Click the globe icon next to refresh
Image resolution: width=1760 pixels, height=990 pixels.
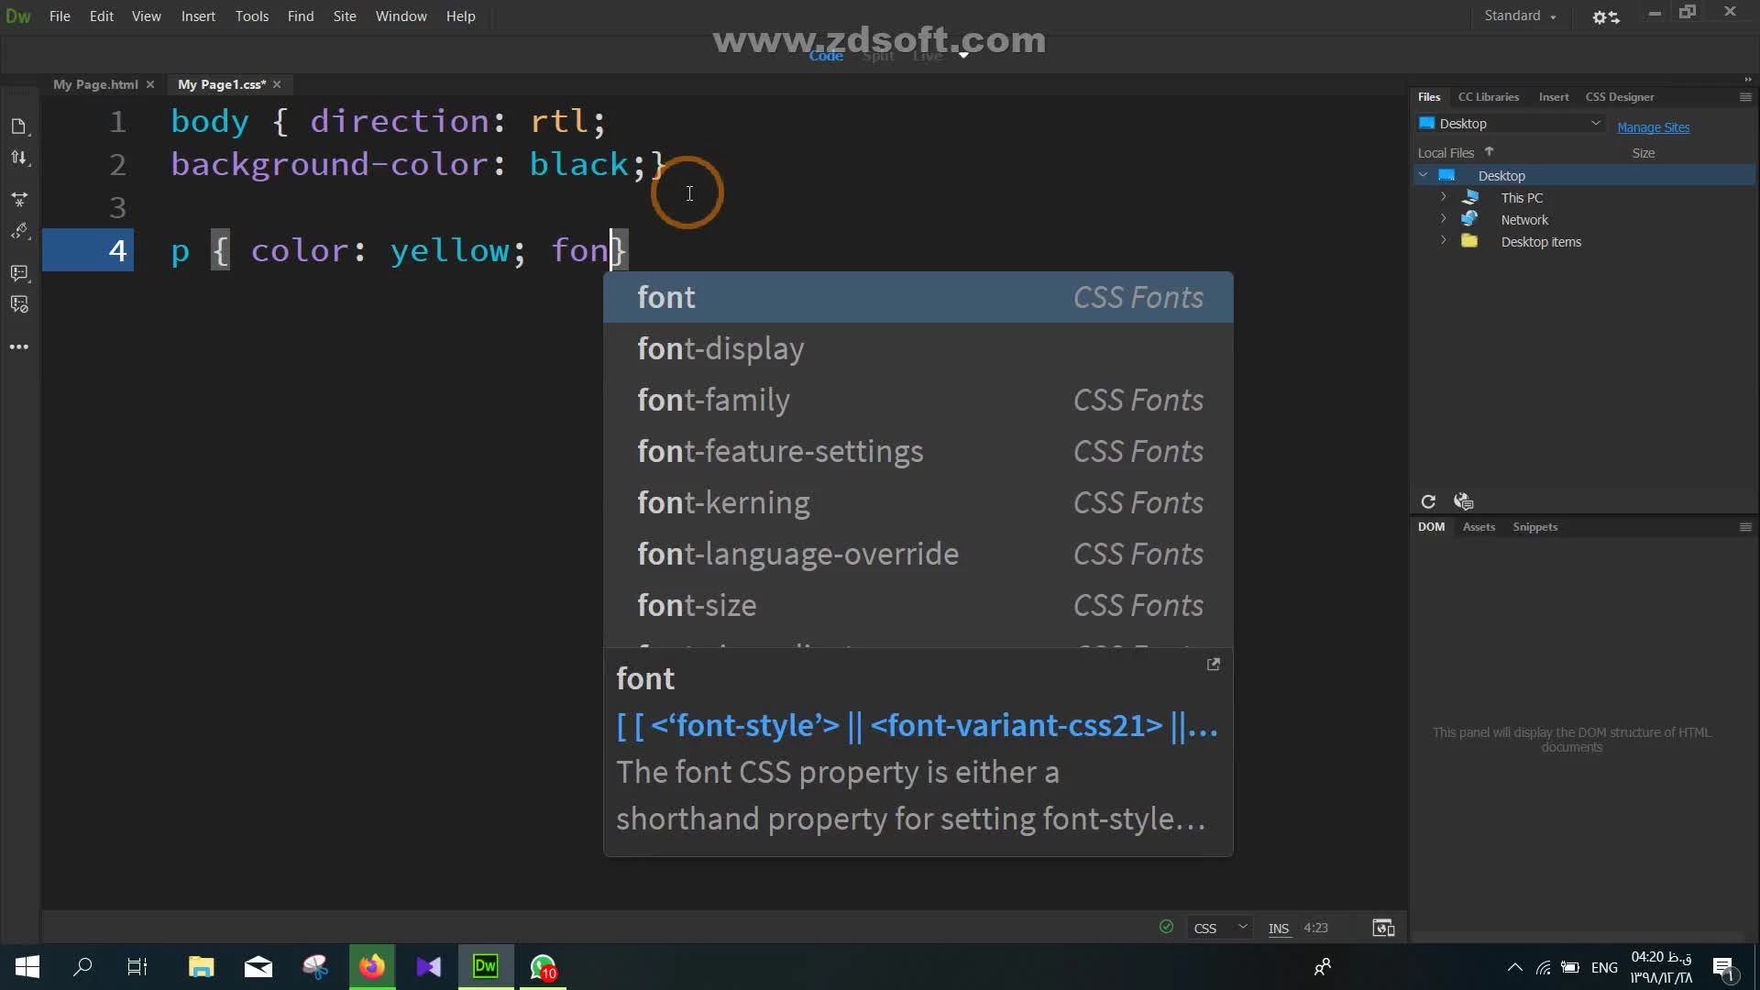(x=1463, y=501)
